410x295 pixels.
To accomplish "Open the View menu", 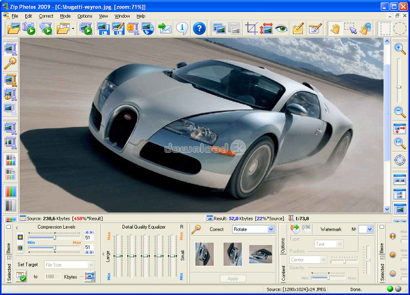I will click(103, 16).
